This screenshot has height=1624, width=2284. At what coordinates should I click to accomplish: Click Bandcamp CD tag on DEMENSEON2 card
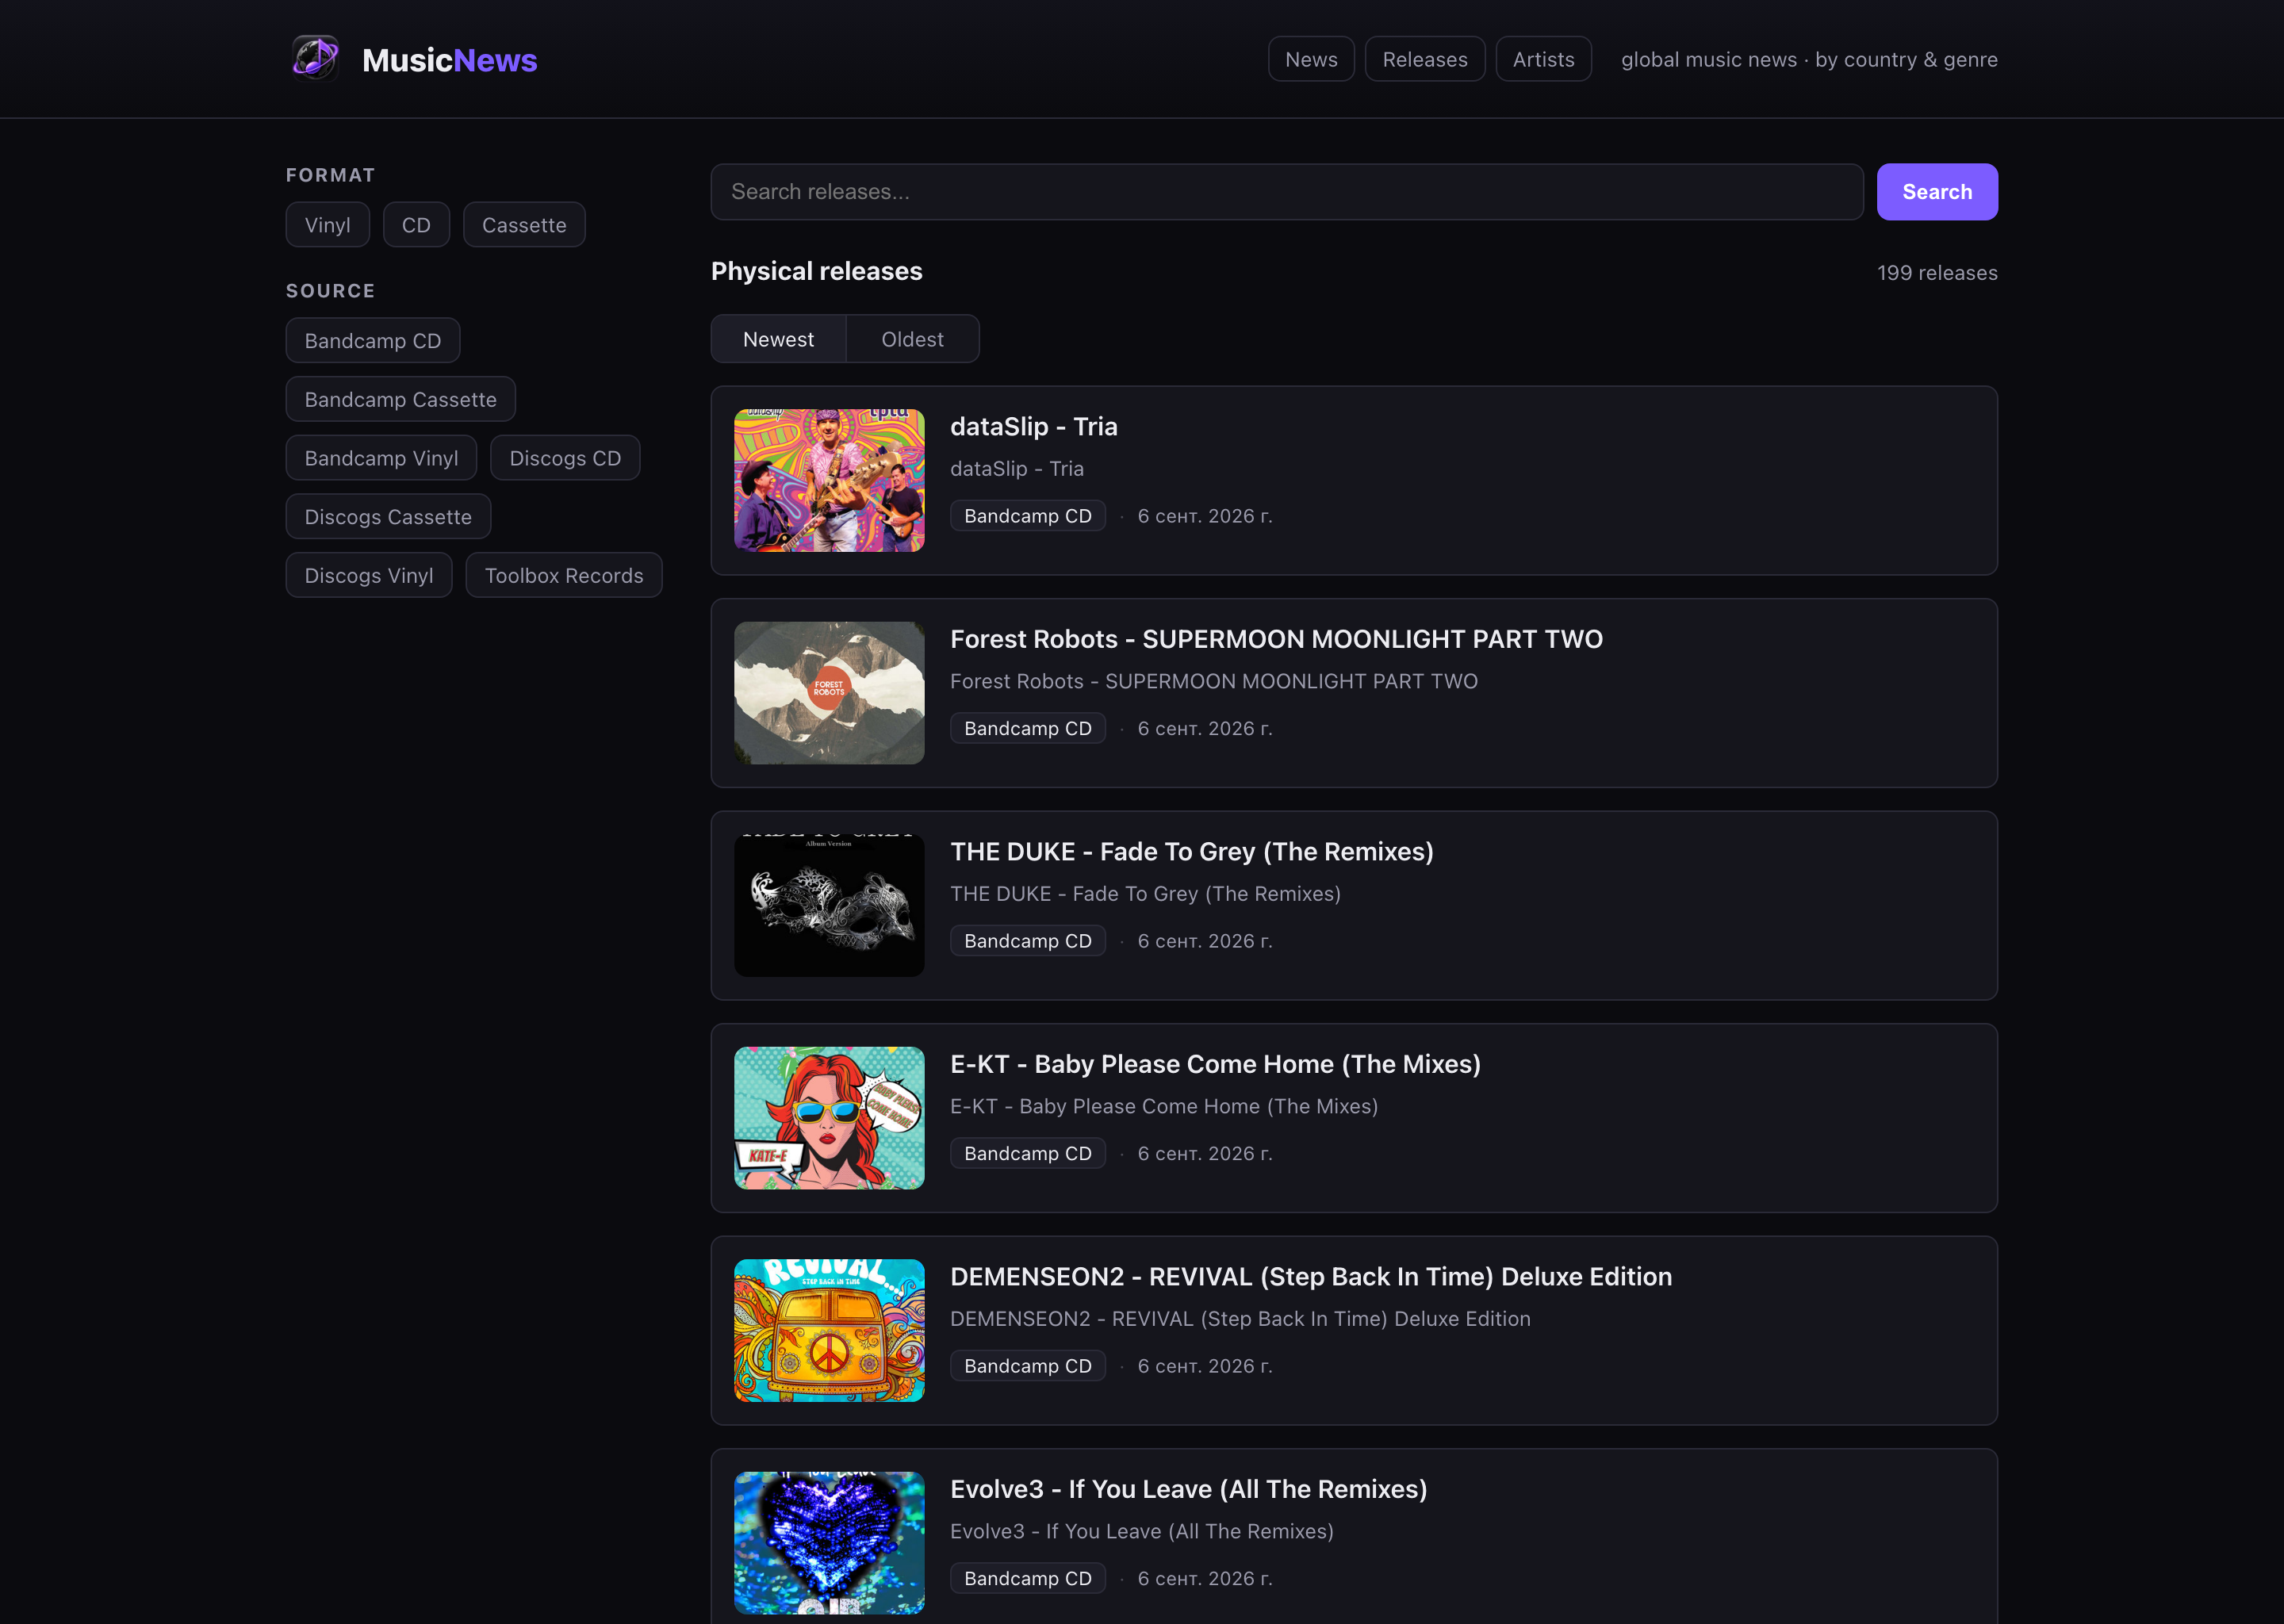(1027, 1366)
